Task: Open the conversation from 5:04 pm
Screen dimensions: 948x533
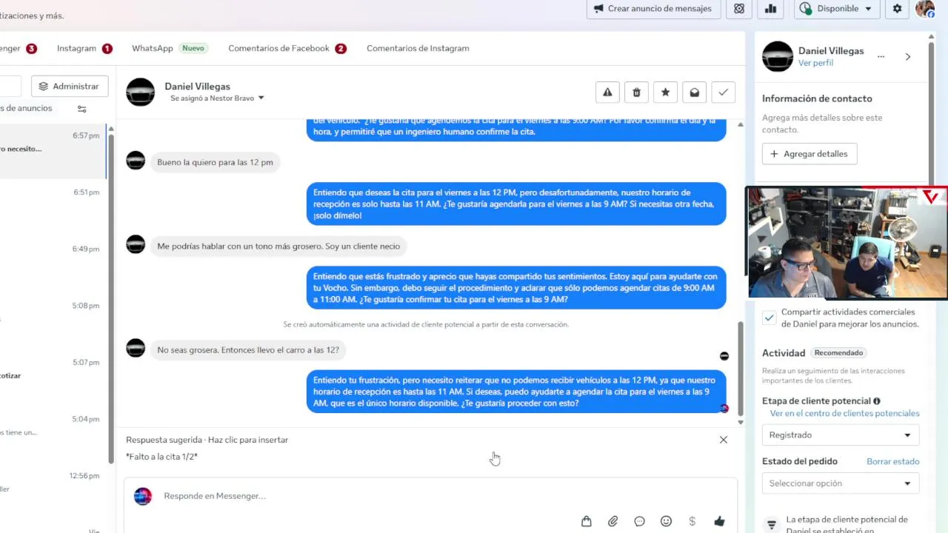Action: coord(53,435)
